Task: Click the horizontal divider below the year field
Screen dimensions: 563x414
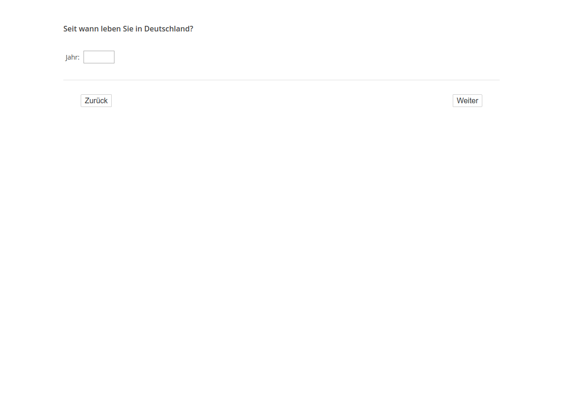Action: (281, 80)
